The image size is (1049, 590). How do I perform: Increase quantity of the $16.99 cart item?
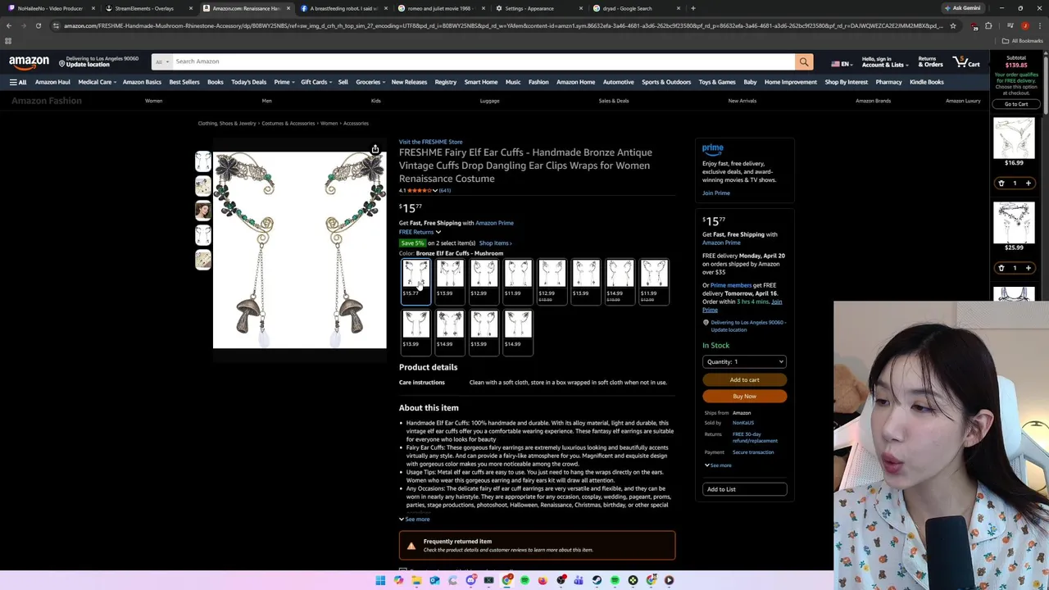[x=1028, y=184]
